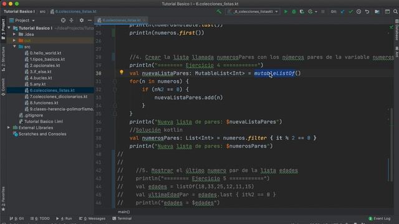Open project structure folder icon
Image resolution: width=399 pixels, height=224 pixels.
pyautogui.click(x=377, y=12)
